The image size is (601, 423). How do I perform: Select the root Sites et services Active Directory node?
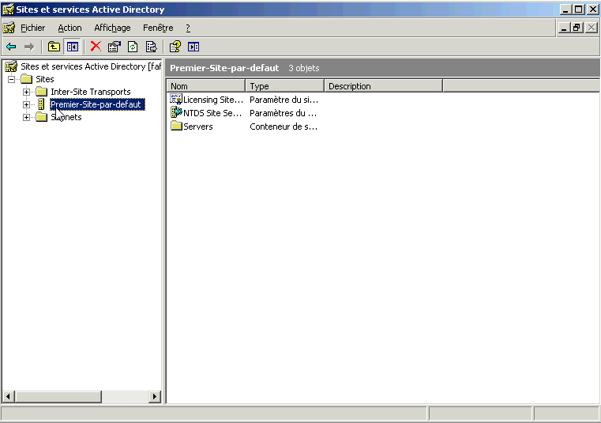coord(91,66)
